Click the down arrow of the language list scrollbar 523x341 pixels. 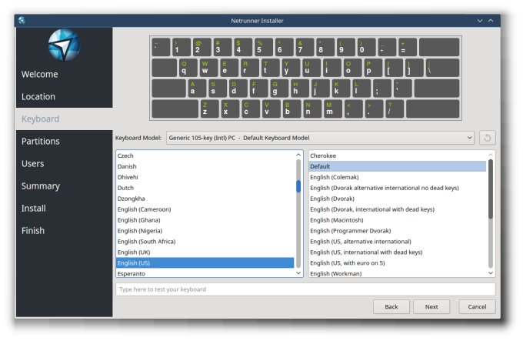(x=298, y=273)
